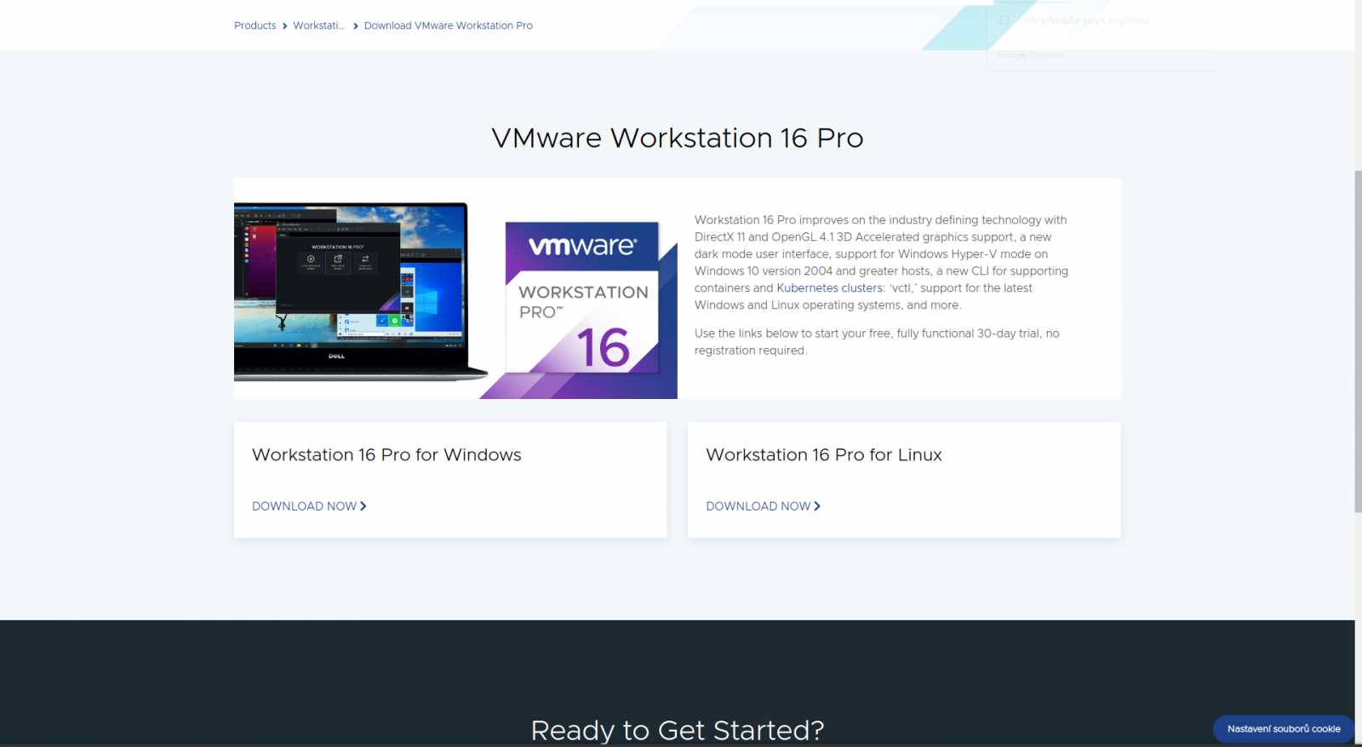
Task: Click the VMware Workstation 16 Pro page title
Action: click(678, 138)
